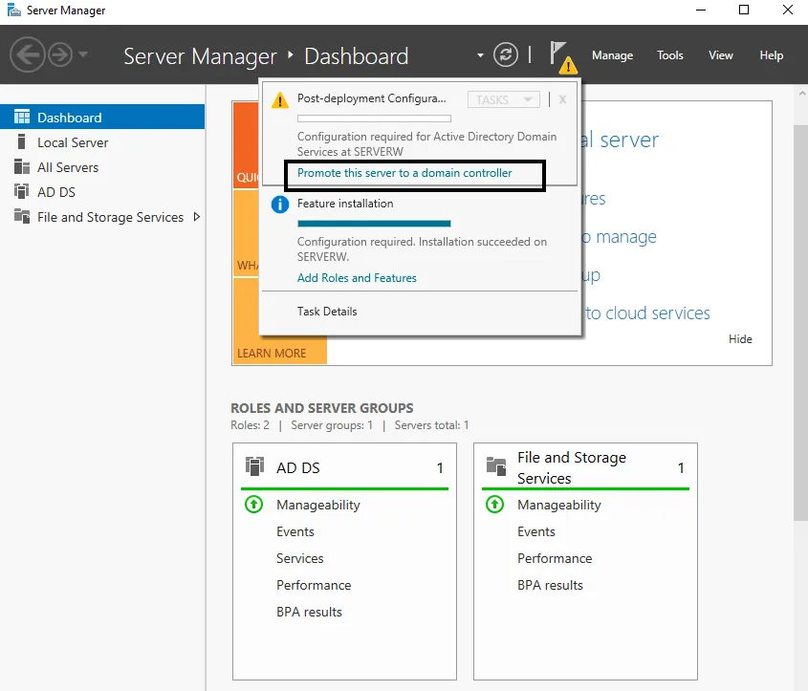Click the Post-deployment configuration progress bar
The height and width of the screenshot is (691, 808).
374,119
